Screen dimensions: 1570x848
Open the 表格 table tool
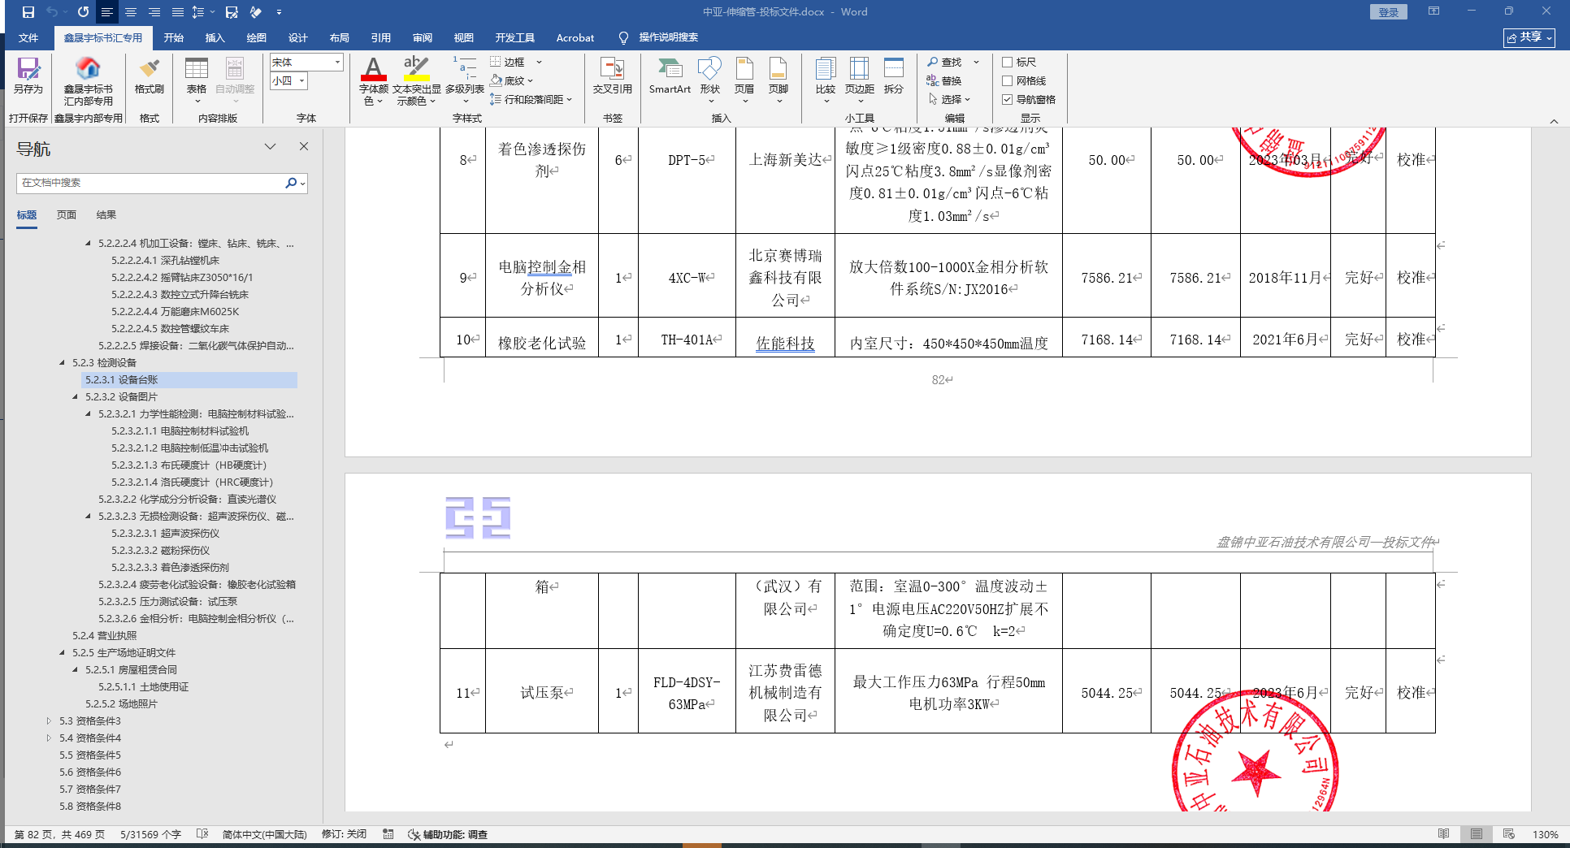click(197, 80)
